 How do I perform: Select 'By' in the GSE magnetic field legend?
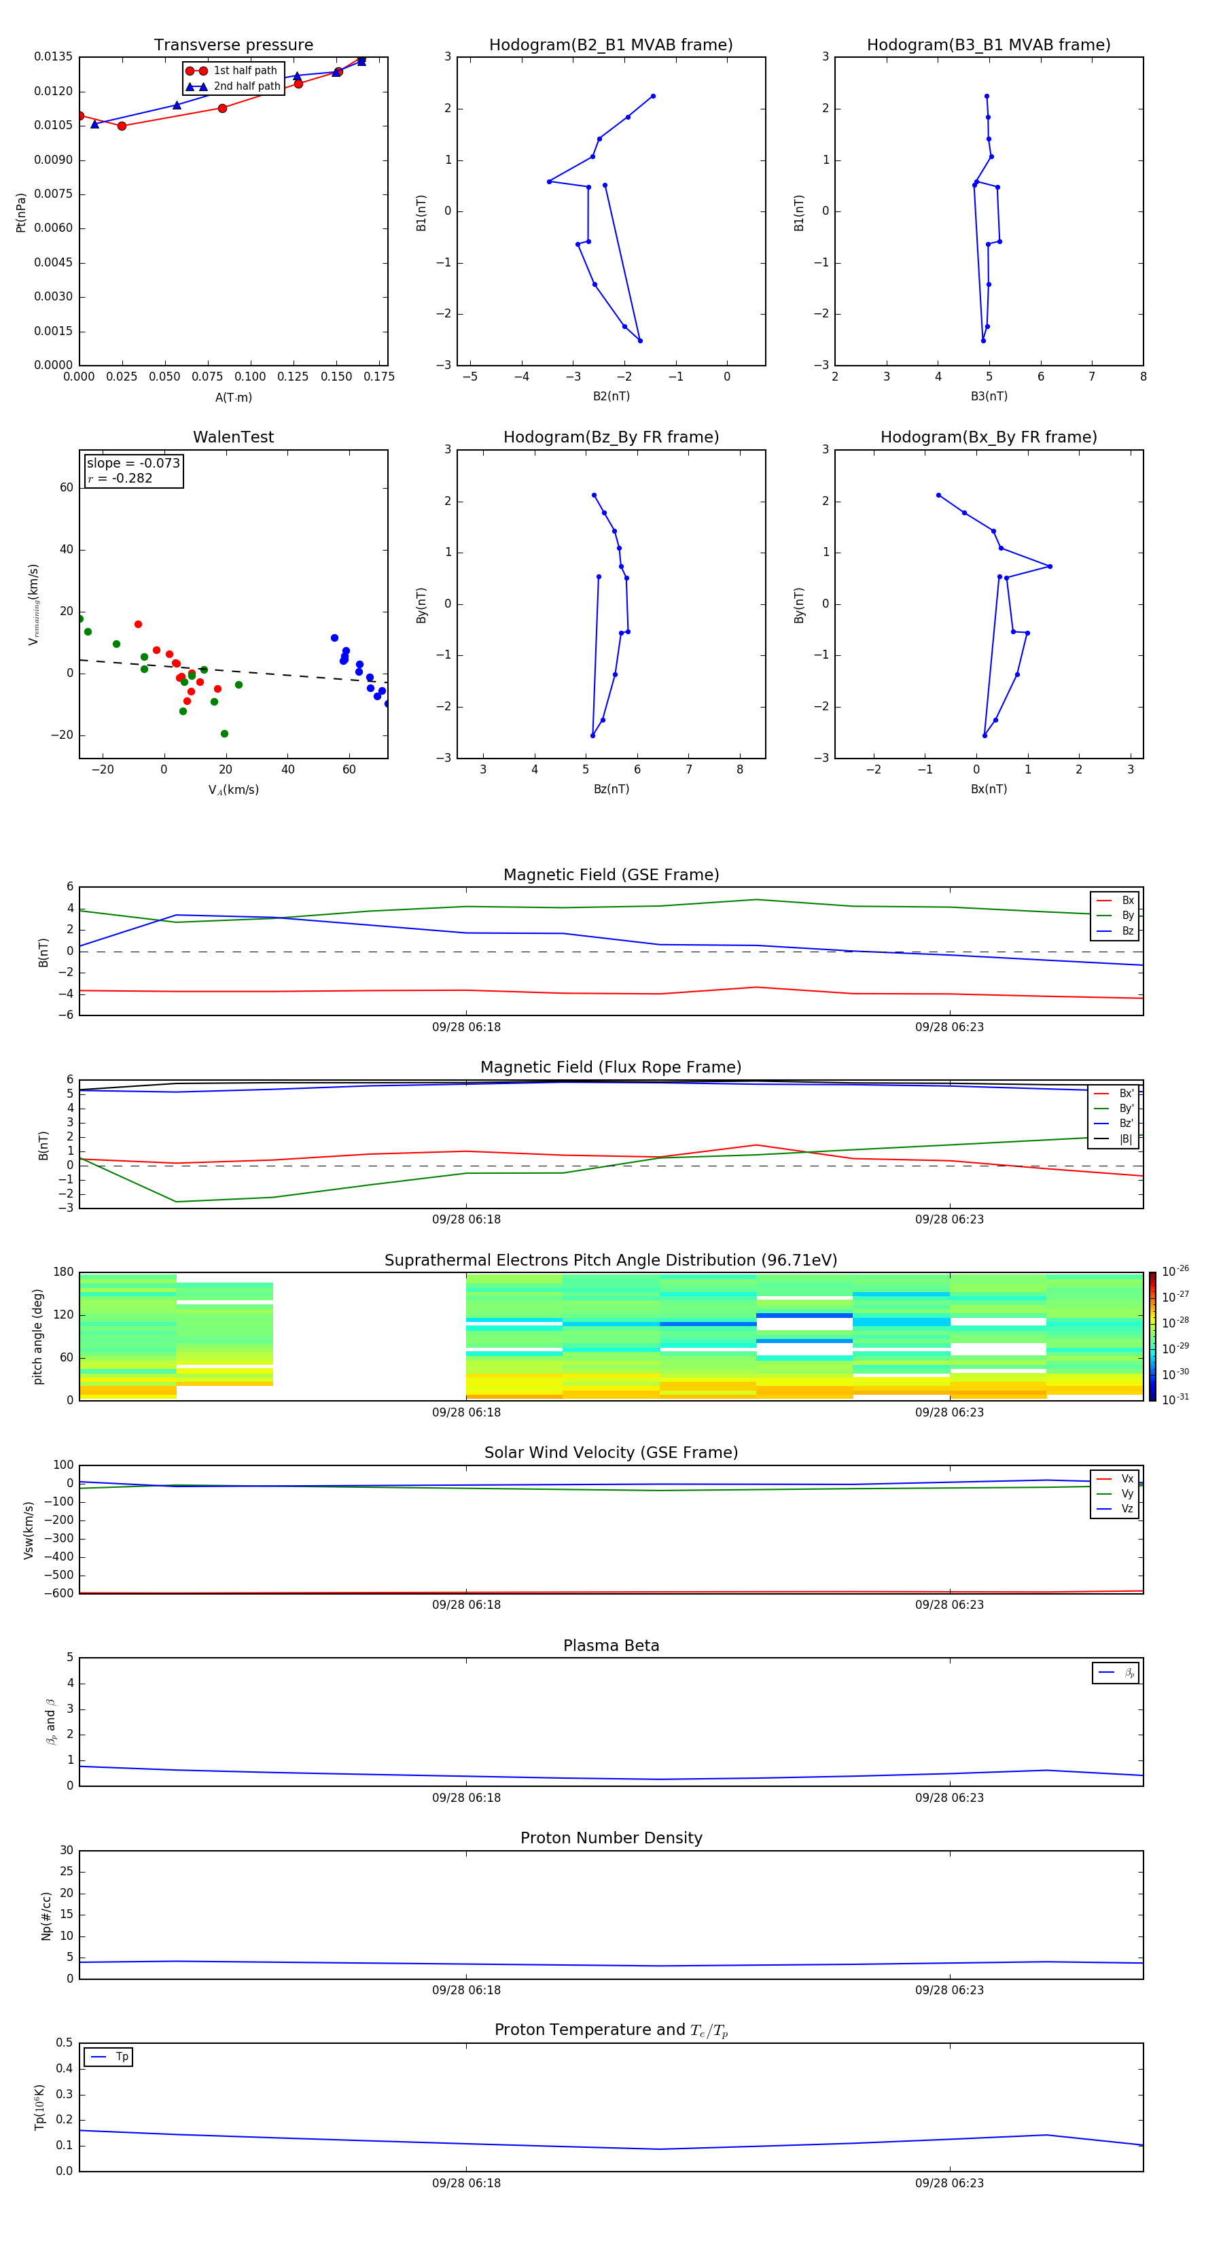(1116, 915)
